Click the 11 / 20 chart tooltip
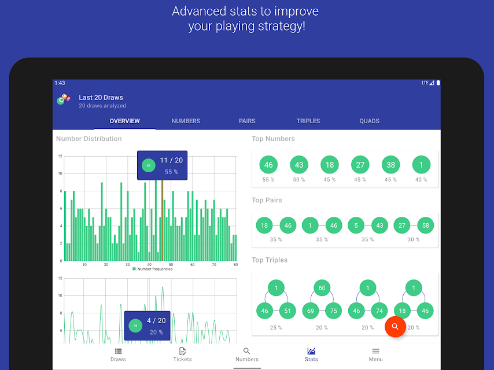494x370 pixels. pyautogui.click(x=162, y=165)
